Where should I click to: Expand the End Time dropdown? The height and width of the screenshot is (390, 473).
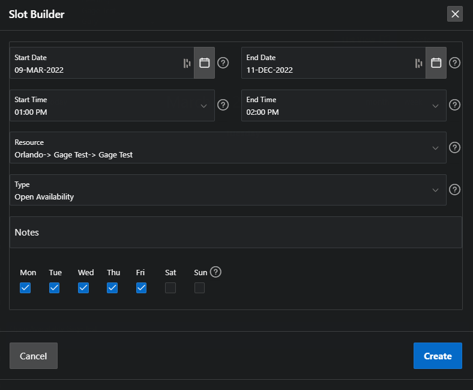click(435, 106)
